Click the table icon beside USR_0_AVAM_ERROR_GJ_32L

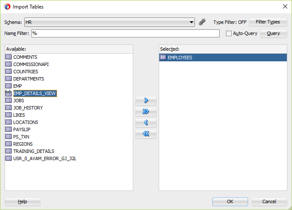tap(8, 158)
